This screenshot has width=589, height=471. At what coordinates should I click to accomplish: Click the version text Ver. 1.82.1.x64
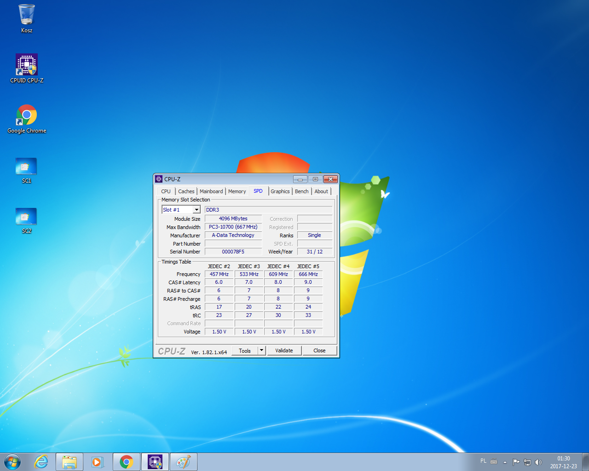[x=209, y=352]
